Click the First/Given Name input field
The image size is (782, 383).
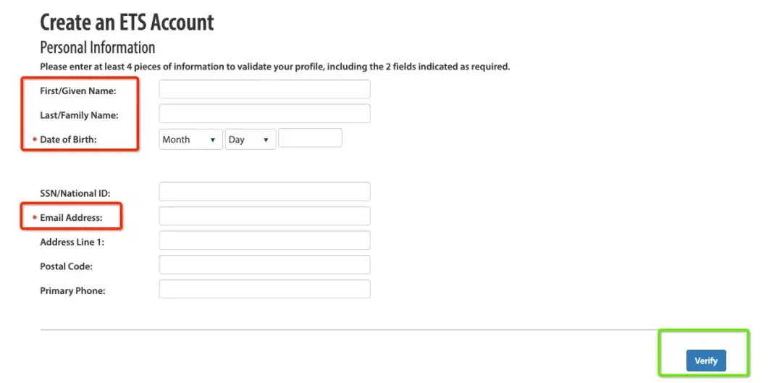(x=264, y=89)
